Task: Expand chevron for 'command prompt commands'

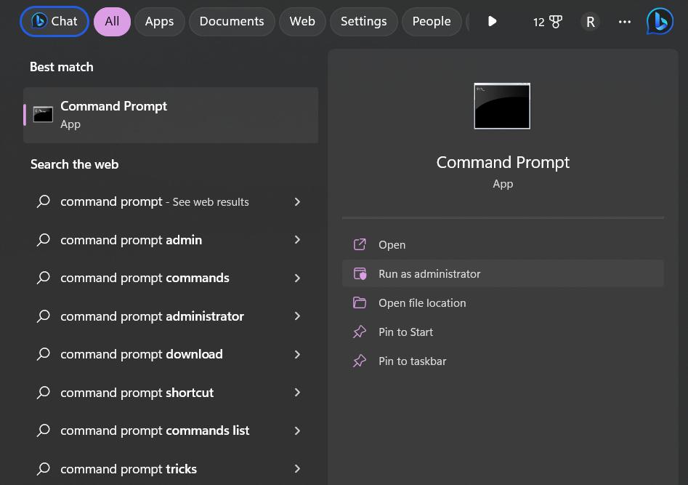Action: point(297,278)
